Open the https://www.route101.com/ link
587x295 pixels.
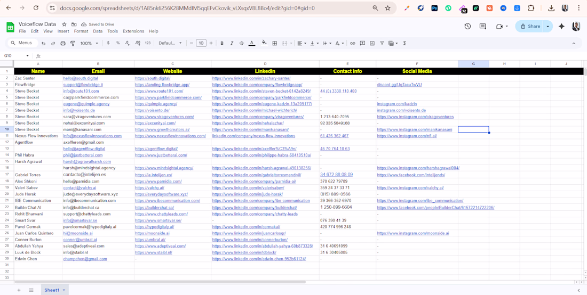click(x=159, y=91)
